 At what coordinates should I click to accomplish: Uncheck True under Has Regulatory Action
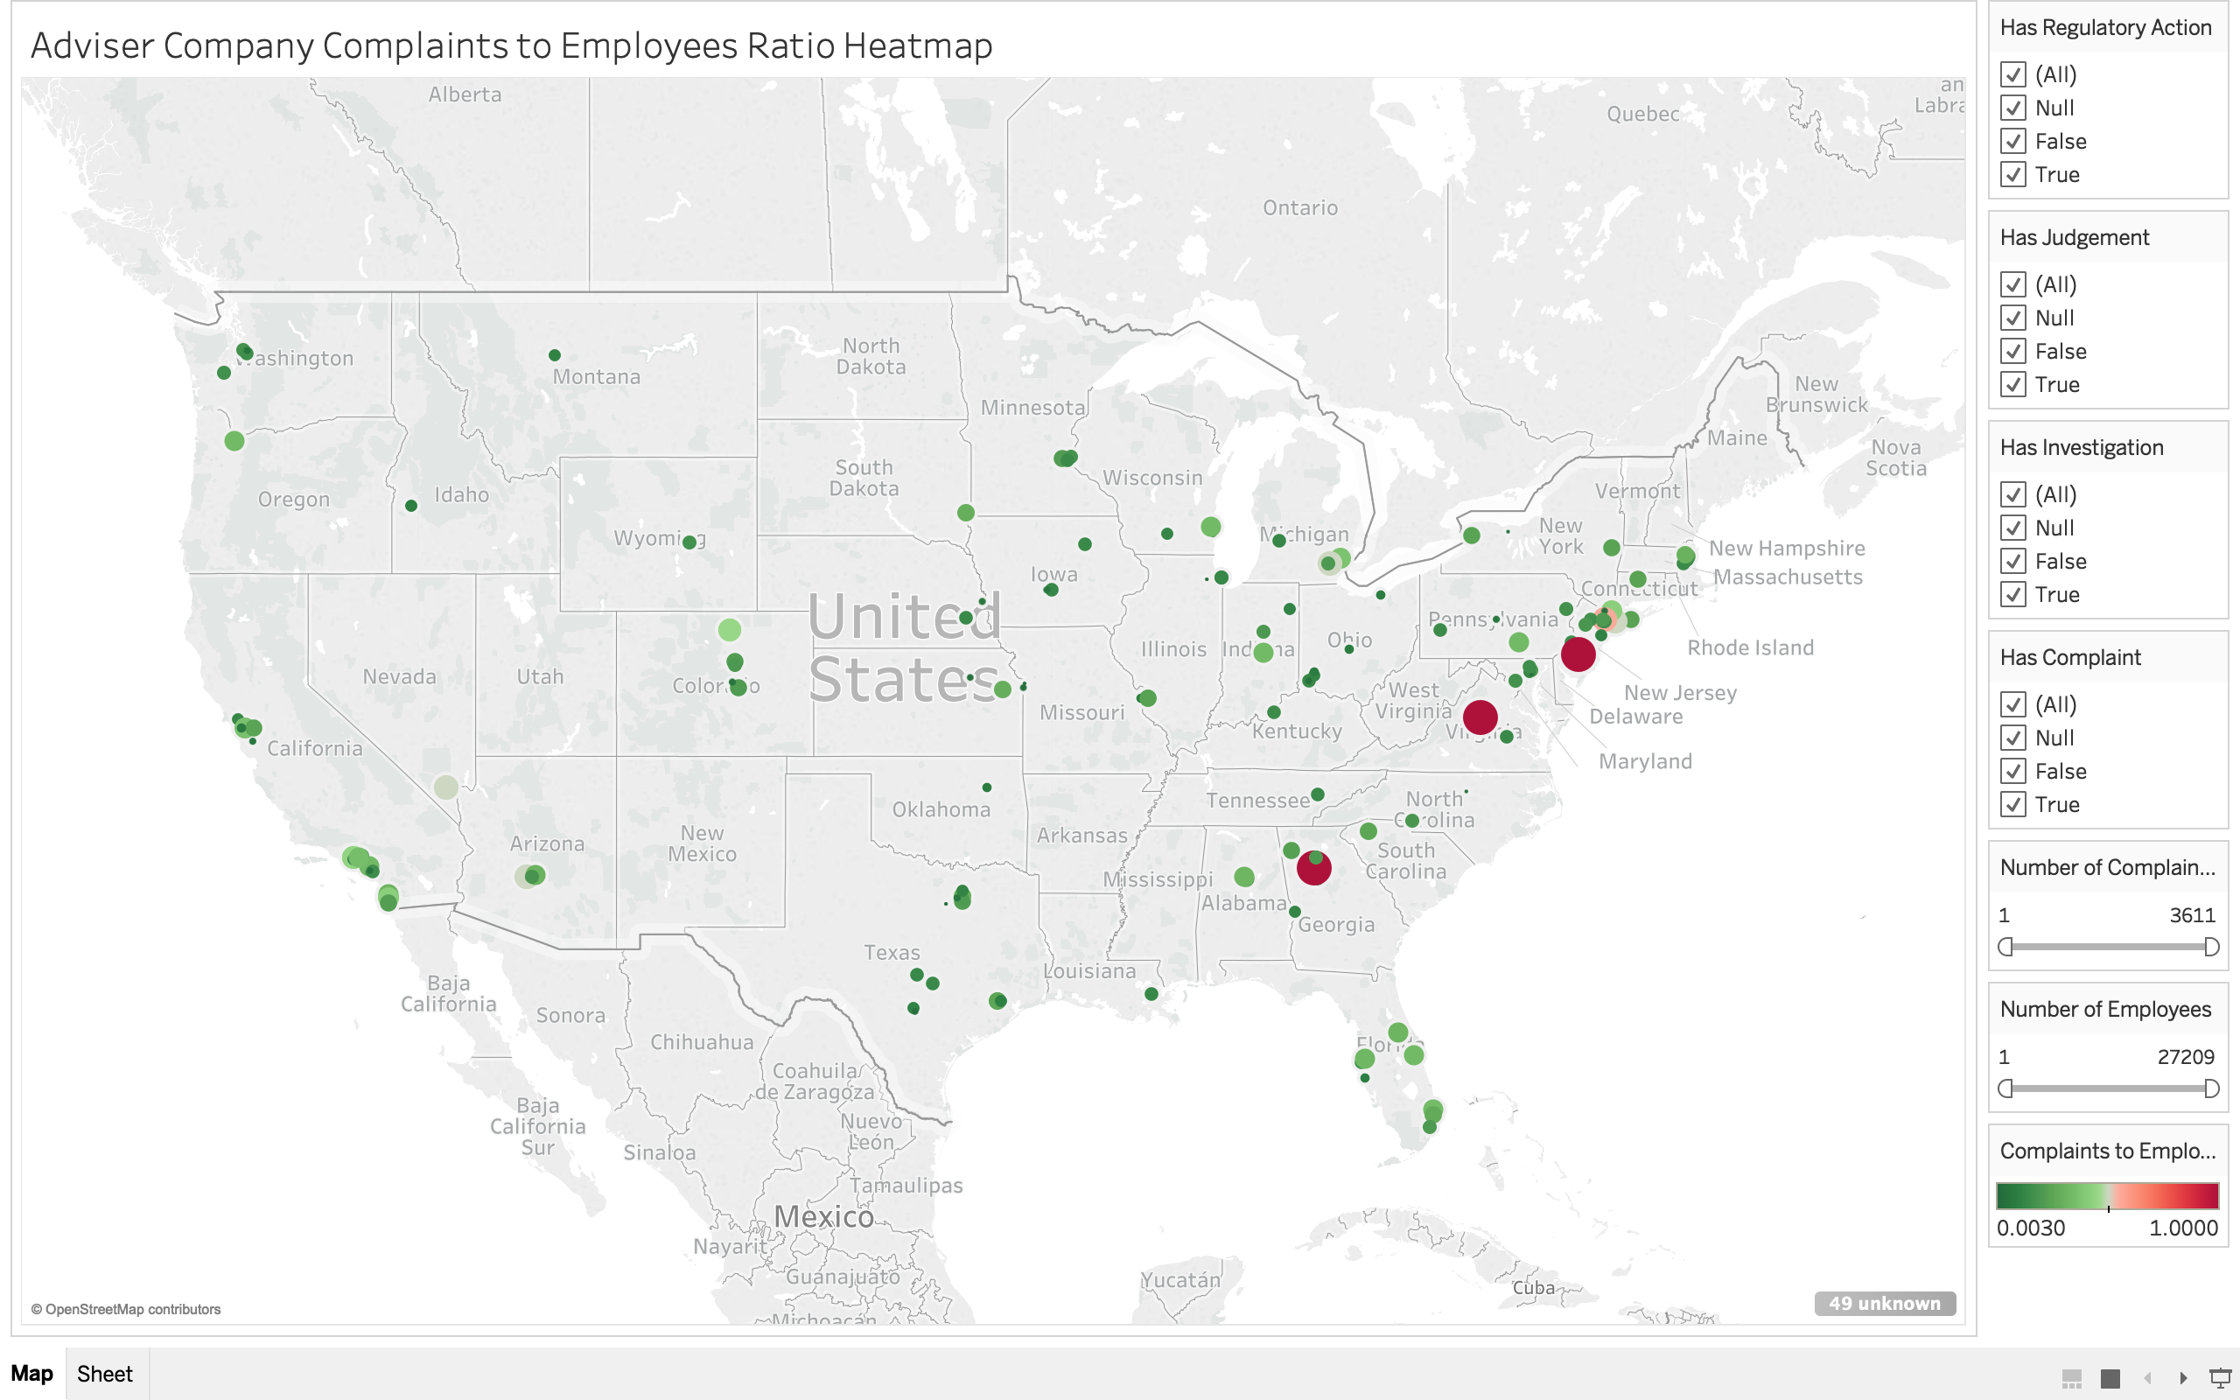[x=2012, y=175]
